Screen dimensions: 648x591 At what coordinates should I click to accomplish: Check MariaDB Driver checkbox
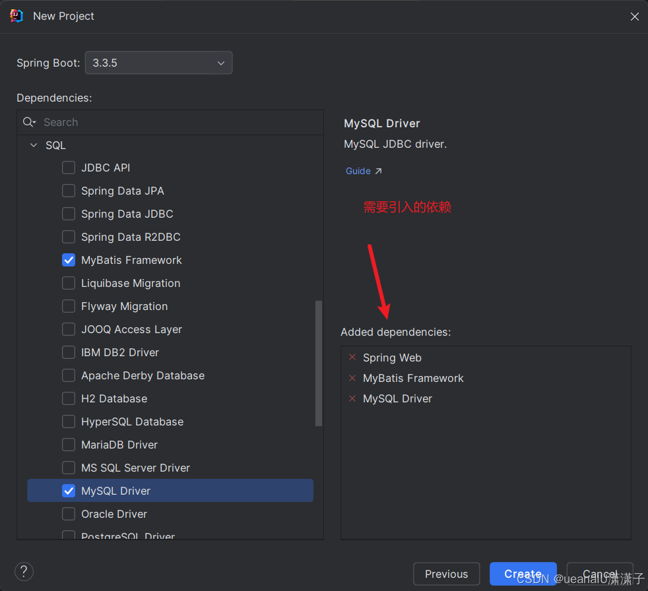(x=69, y=445)
